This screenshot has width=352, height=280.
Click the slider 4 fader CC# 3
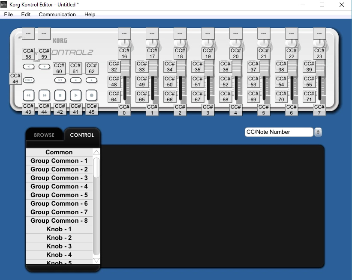[208, 110]
